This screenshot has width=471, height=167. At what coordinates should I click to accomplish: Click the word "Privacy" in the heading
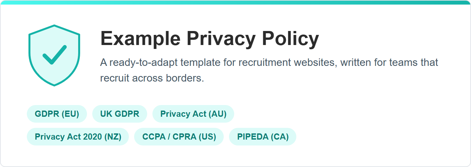click(x=221, y=38)
